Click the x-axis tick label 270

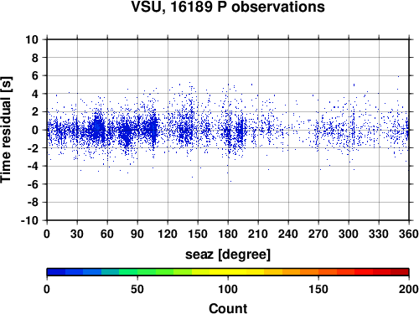click(x=318, y=234)
